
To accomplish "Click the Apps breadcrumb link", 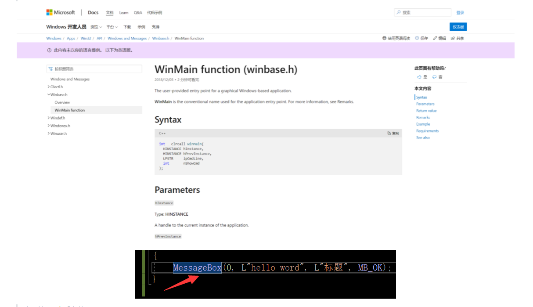I will tap(71, 38).
